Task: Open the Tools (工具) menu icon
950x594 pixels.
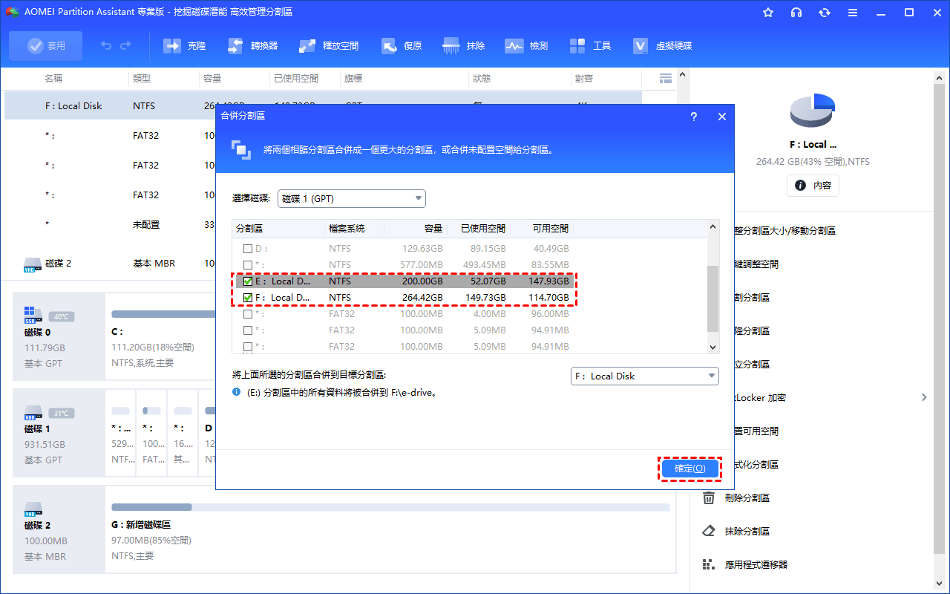Action: [x=577, y=46]
